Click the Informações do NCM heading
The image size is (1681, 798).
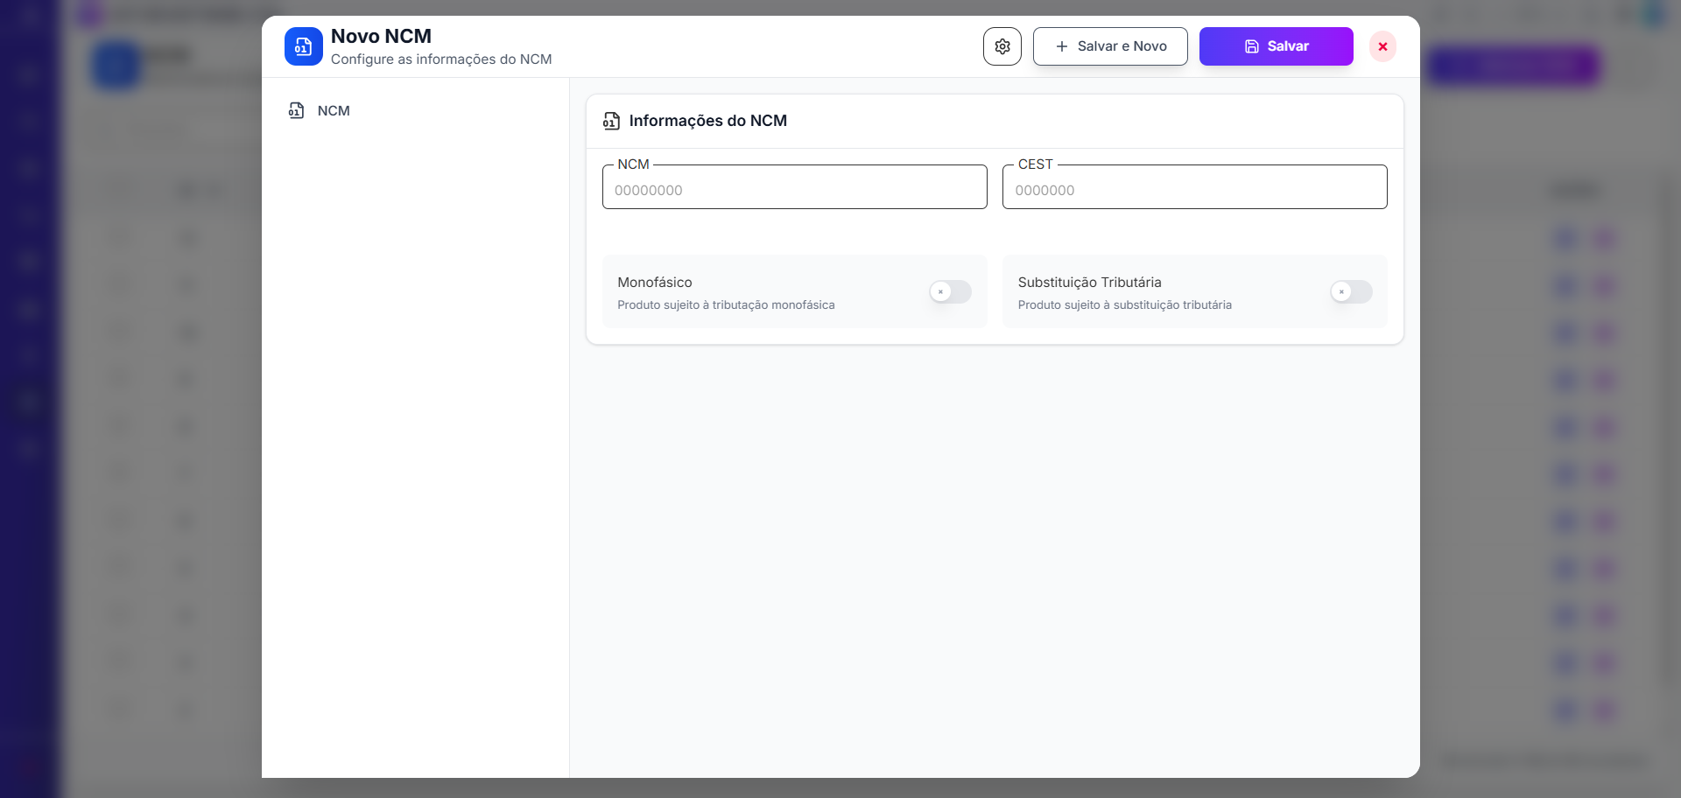(707, 121)
